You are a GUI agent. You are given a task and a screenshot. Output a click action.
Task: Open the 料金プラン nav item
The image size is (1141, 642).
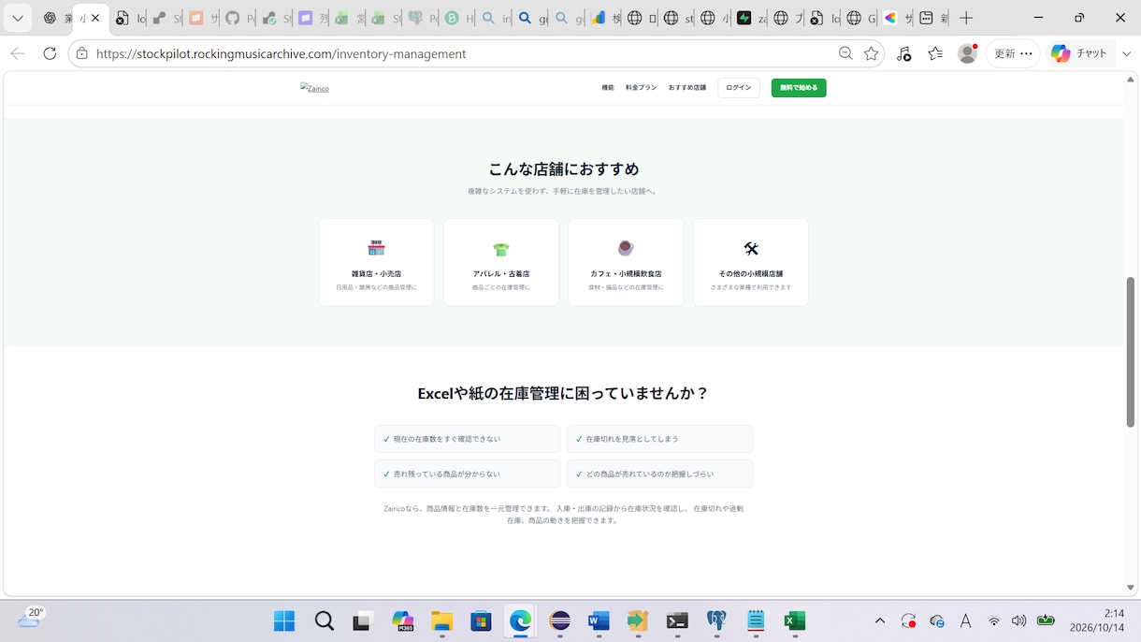642,88
